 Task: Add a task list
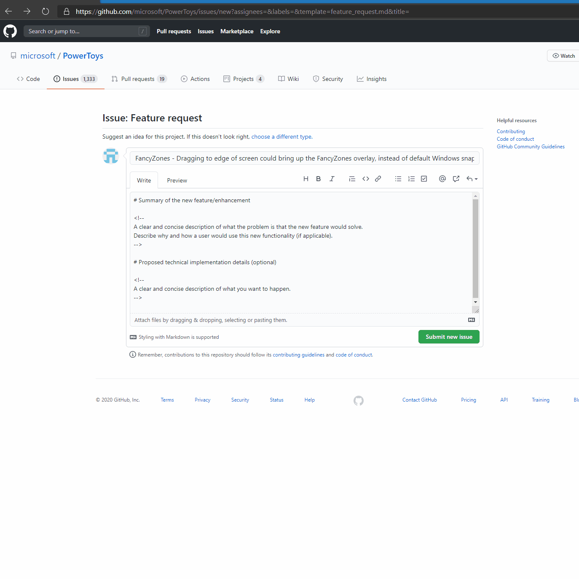424,179
